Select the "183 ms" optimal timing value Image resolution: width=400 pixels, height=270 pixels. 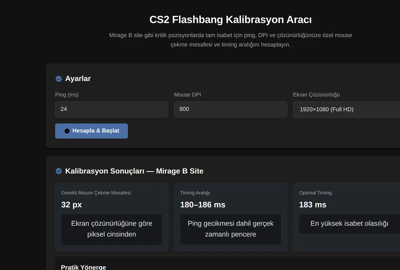[x=313, y=205]
